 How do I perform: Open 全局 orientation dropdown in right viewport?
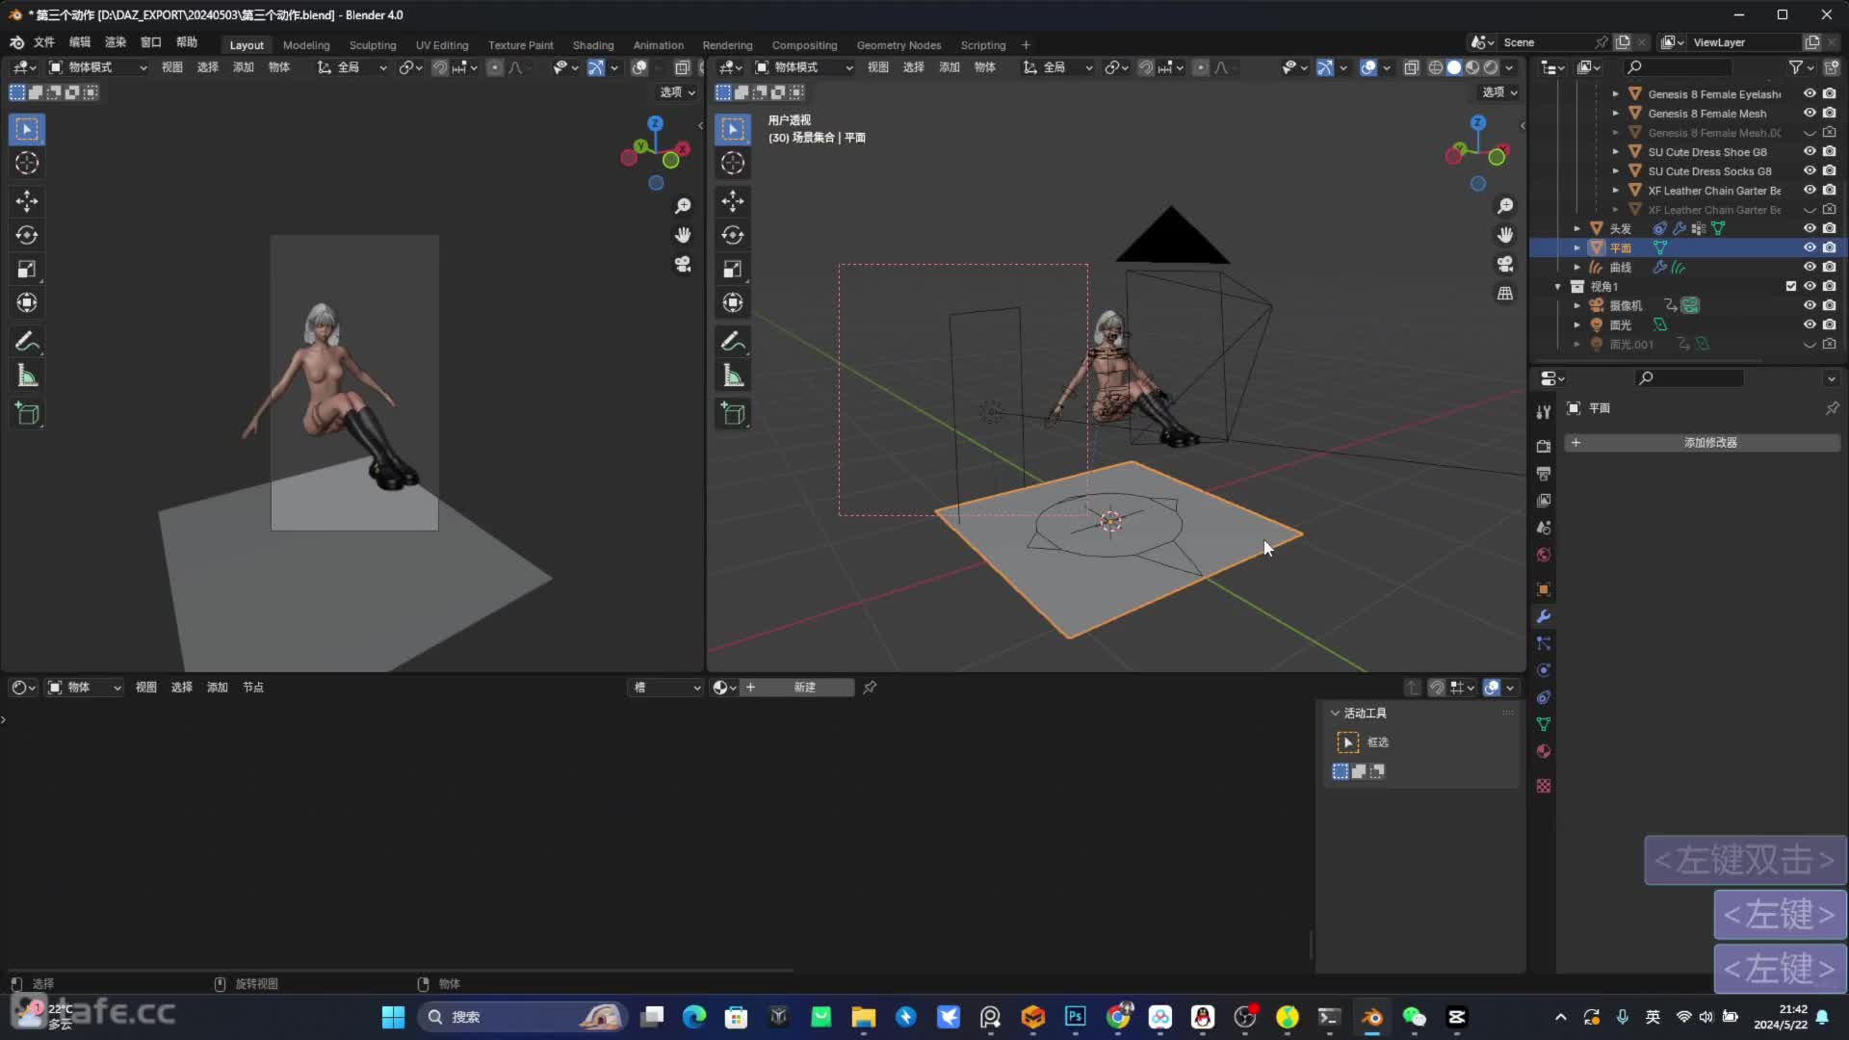(x=1057, y=67)
